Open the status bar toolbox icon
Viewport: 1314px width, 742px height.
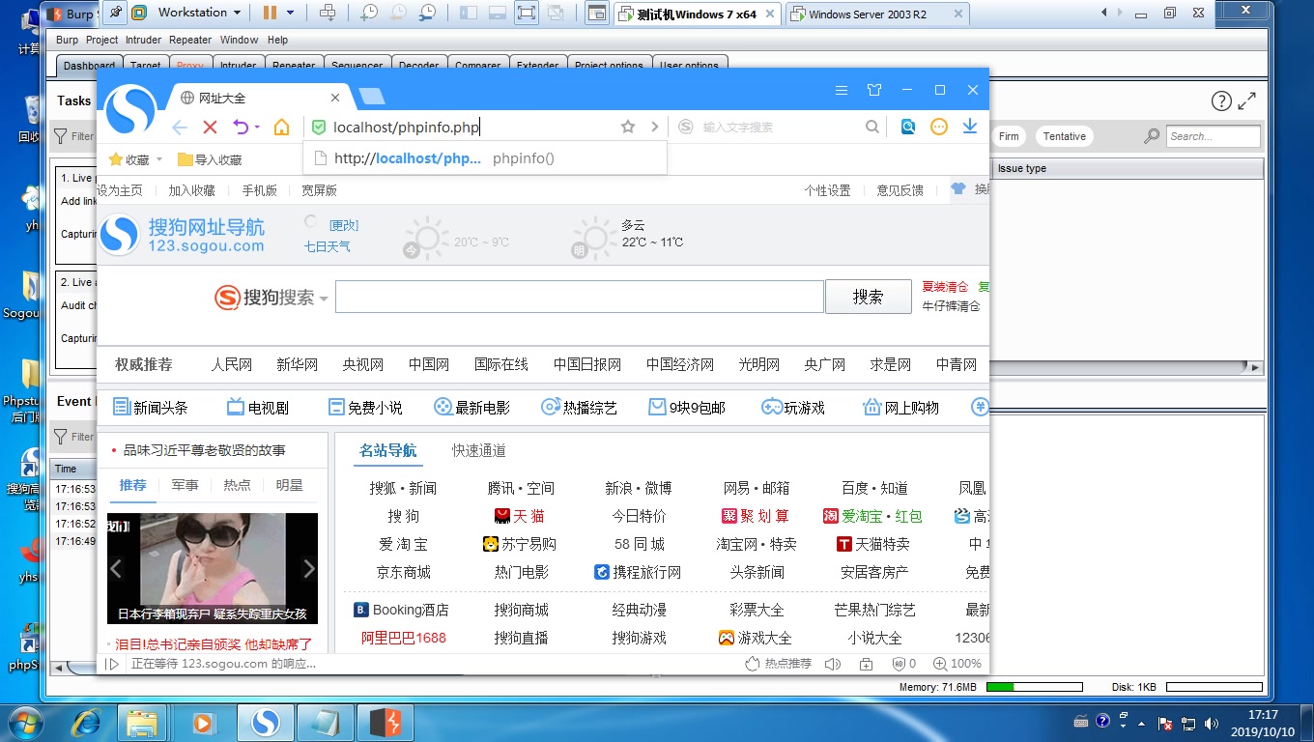(x=866, y=664)
